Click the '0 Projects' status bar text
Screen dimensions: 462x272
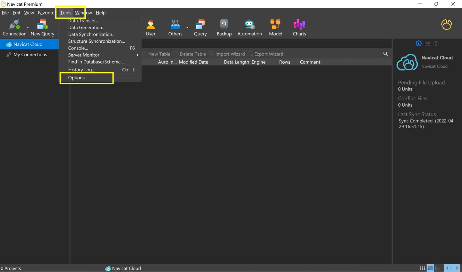tap(11, 268)
